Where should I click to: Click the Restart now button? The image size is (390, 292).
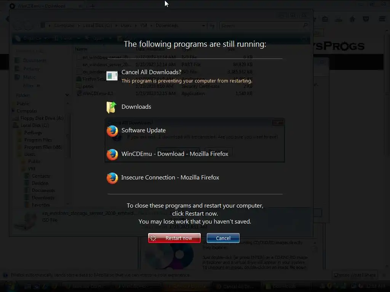pos(174,238)
